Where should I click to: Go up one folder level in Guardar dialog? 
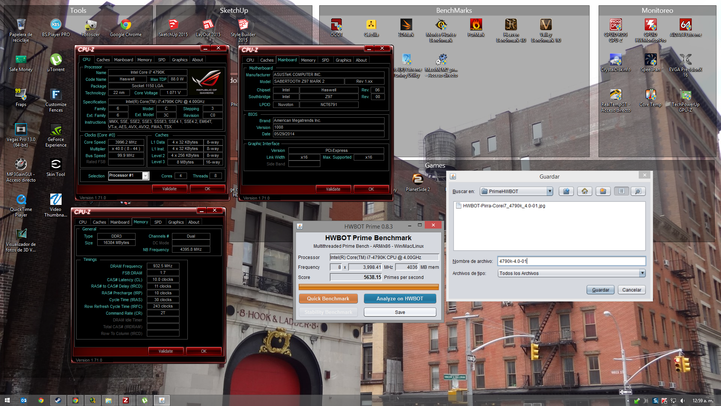coord(566,191)
